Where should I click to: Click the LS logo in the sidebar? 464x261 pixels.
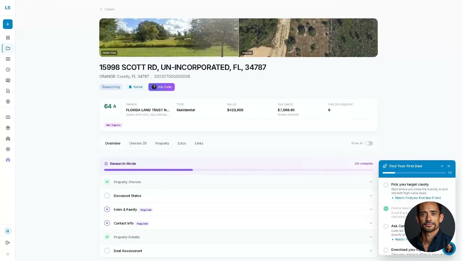[8, 8]
